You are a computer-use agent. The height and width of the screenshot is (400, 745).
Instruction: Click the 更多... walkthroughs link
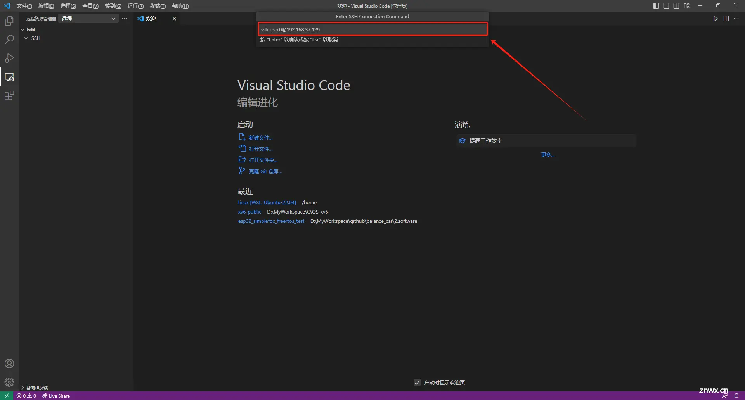click(x=547, y=155)
